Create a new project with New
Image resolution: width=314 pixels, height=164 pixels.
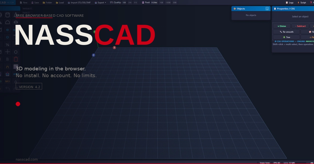(x=24, y=3)
